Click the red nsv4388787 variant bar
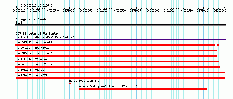This screenshot has height=99, width=233. tap(117, 61)
